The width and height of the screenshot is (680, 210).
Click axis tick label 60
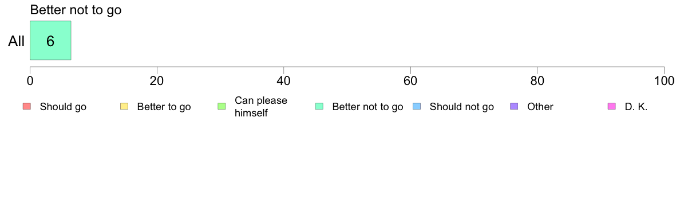pyautogui.click(x=410, y=81)
